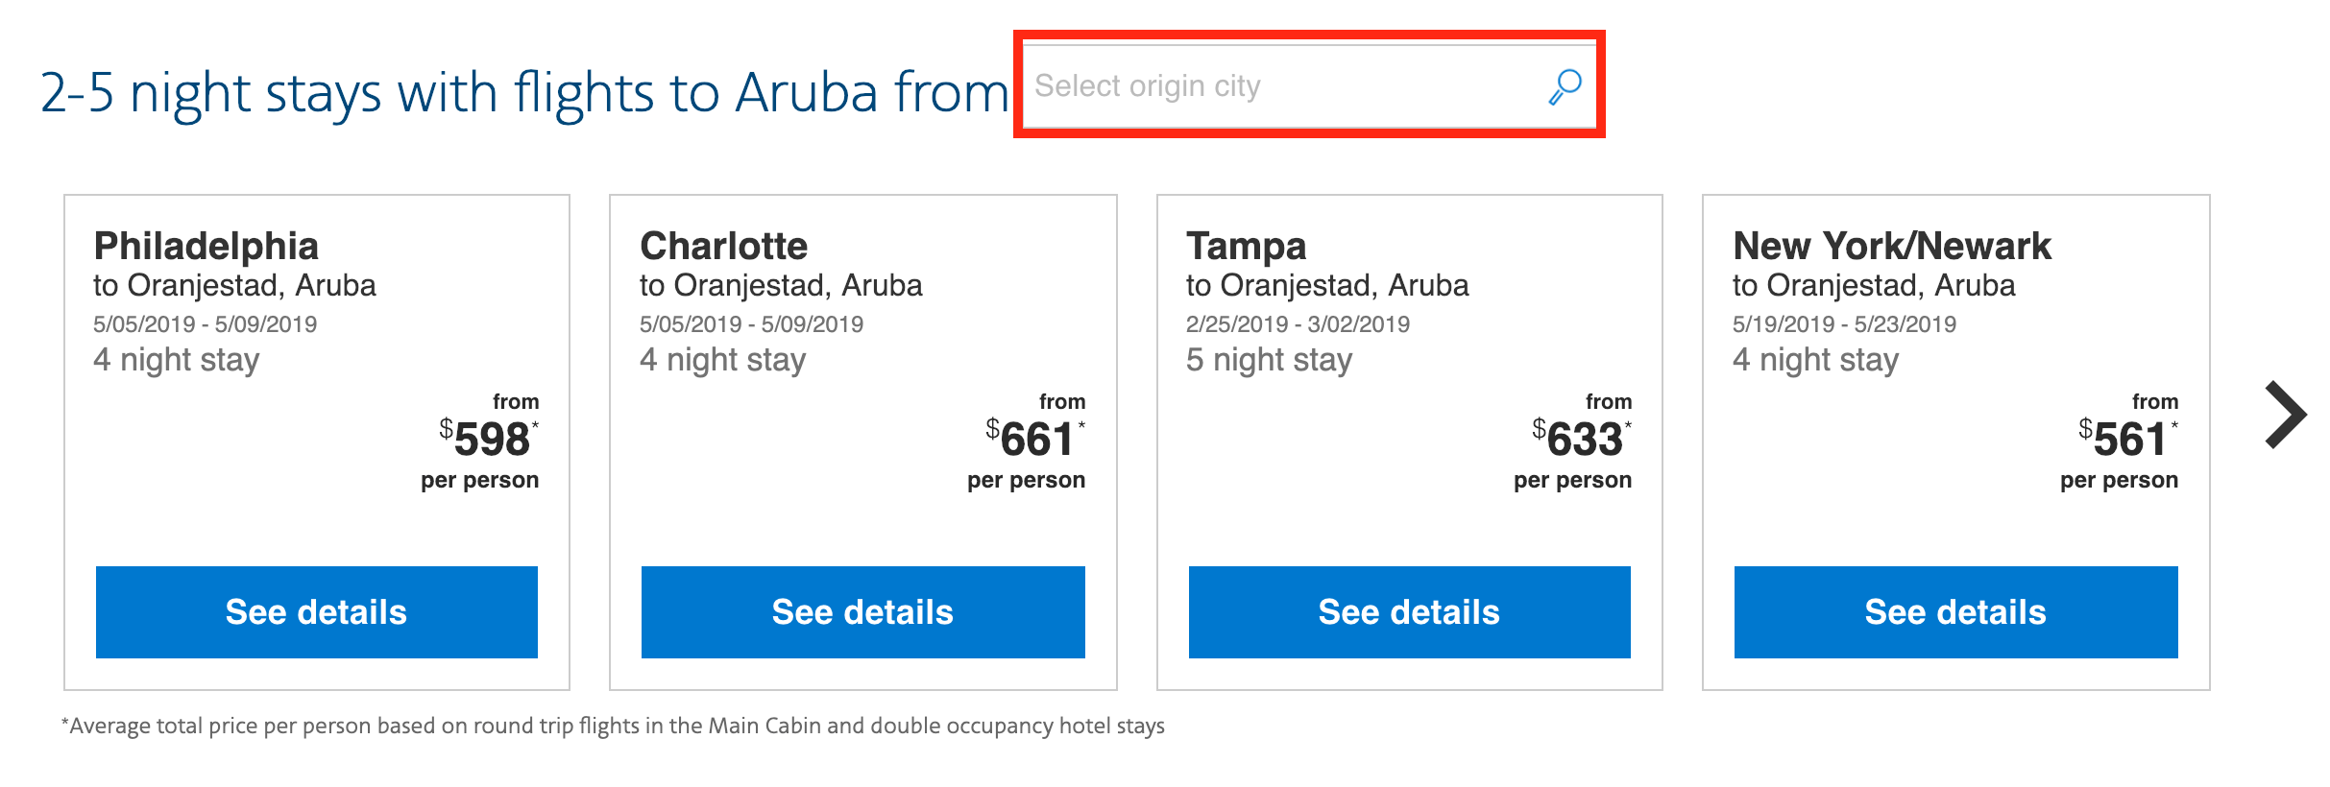Open details for the Charlotte flight deal

point(863,611)
